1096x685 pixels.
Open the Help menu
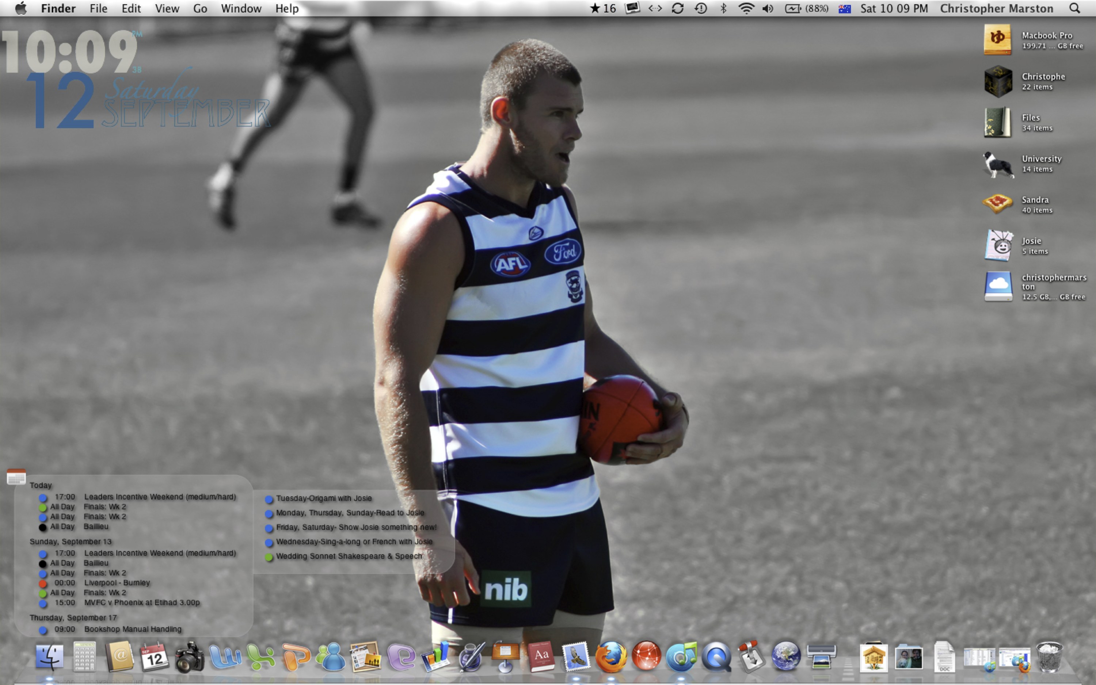(287, 8)
